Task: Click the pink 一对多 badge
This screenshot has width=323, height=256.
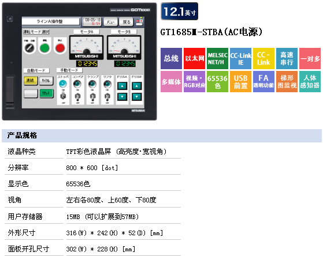Action: 310,58
